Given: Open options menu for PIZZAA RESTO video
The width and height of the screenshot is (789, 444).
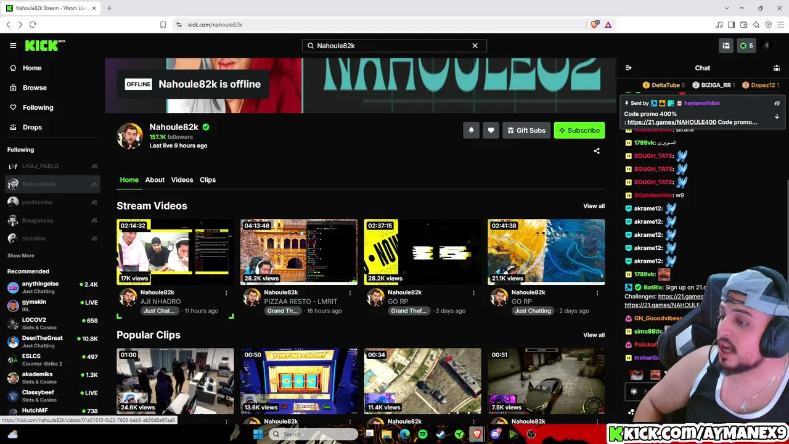Looking at the screenshot, I should 350,293.
